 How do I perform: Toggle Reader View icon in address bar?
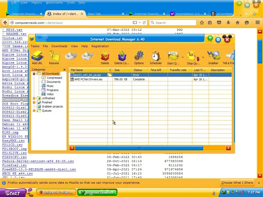pyautogui.click(x=135, y=23)
